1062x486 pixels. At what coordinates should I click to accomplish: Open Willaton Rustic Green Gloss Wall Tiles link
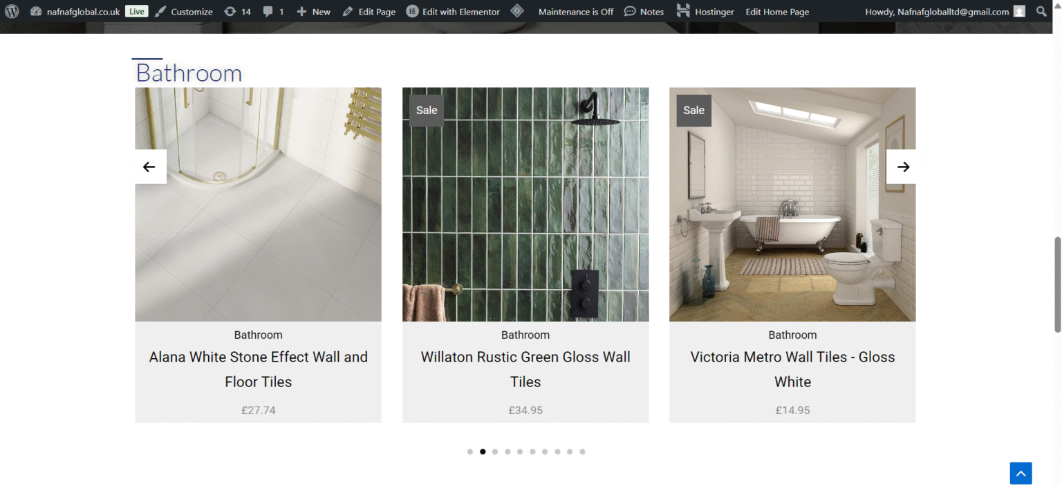tap(525, 369)
